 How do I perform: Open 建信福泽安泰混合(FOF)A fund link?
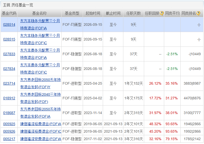click(x=41, y=139)
